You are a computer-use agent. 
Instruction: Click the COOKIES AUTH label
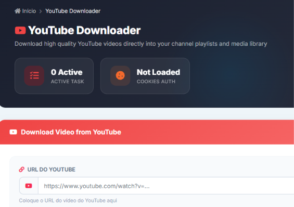pos(156,82)
